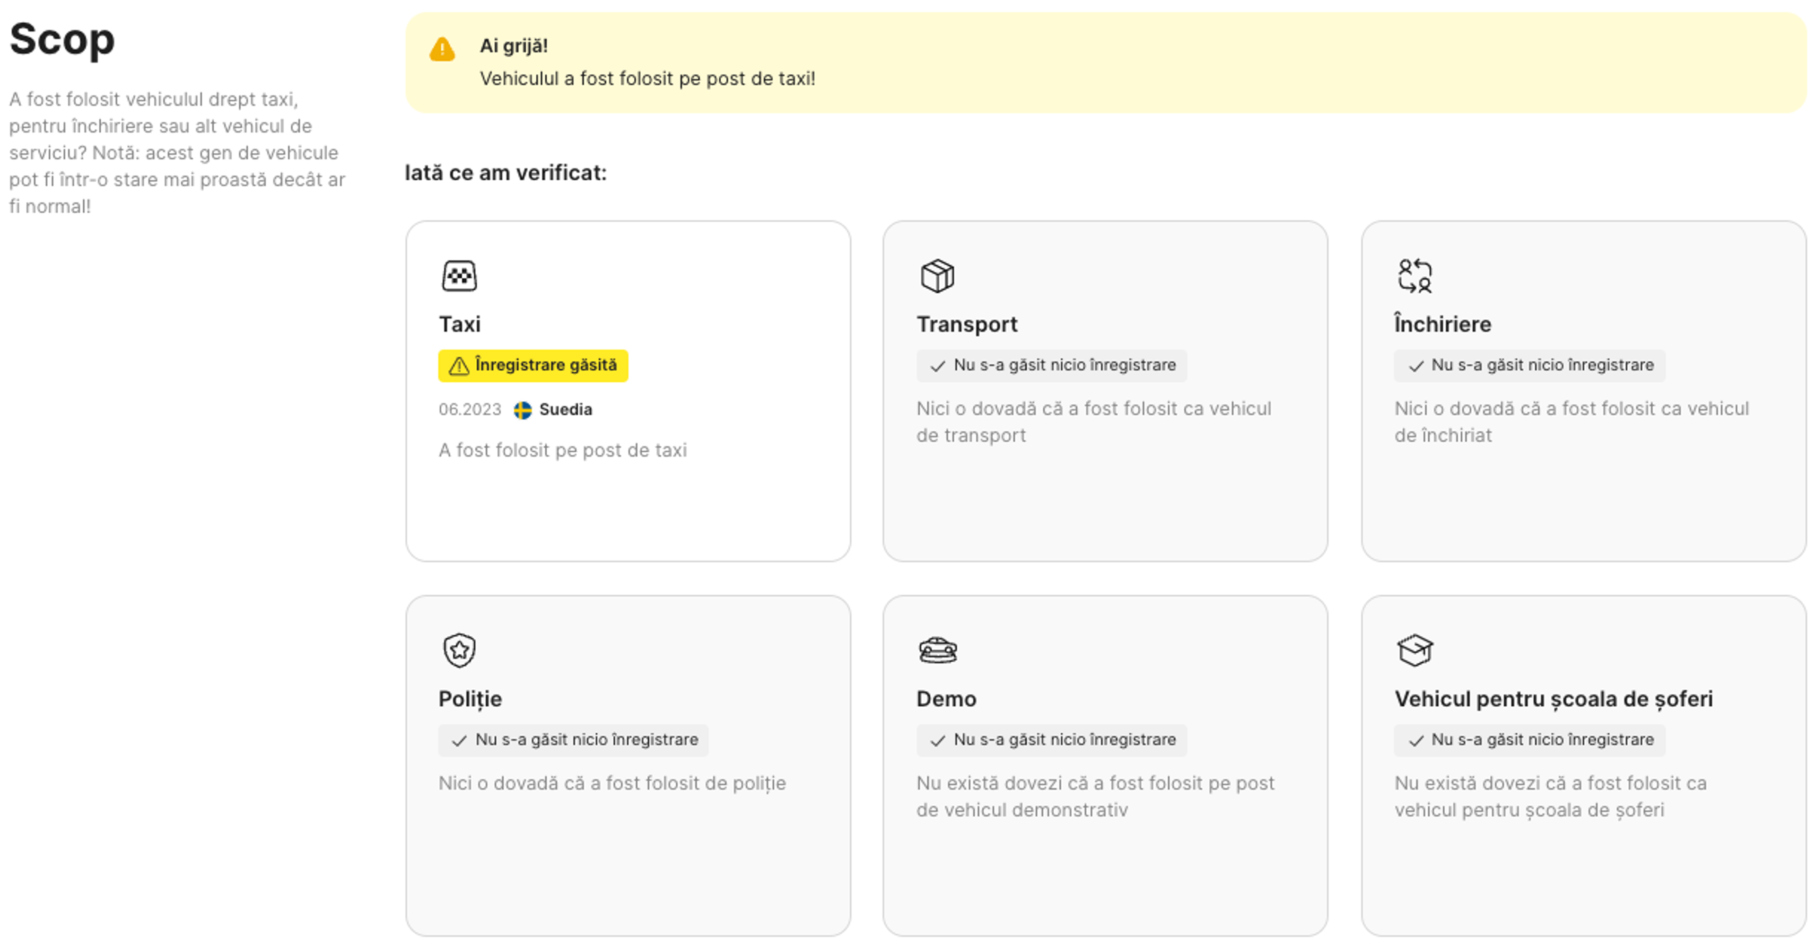Screen dimensions: 1816x947
Task: Click the yellow Înregistrare găsită badge
Action: [533, 366]
